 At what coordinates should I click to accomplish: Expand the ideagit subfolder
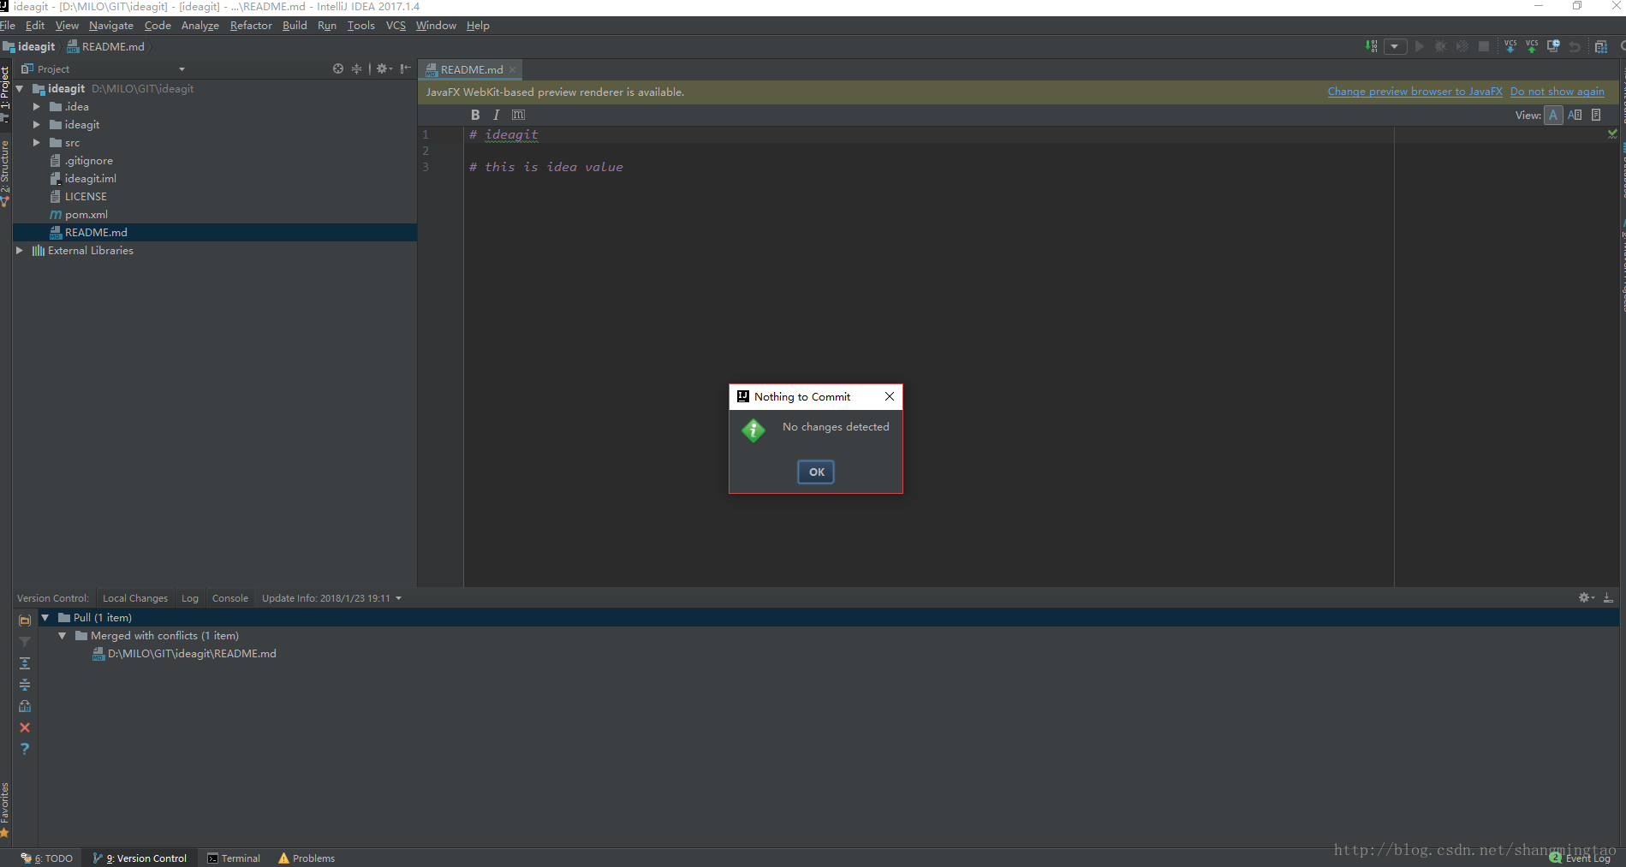point(37,125)
